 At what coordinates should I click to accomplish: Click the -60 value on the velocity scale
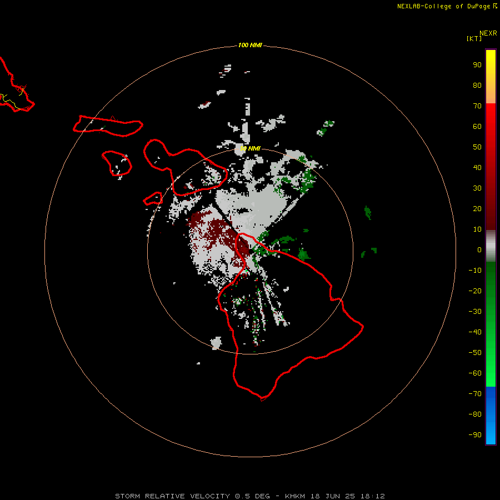[475, 373]
